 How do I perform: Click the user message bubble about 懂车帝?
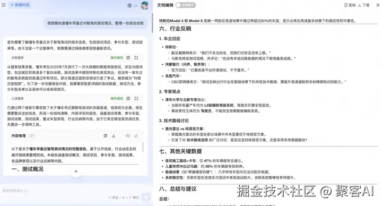[x=95, y=23]
